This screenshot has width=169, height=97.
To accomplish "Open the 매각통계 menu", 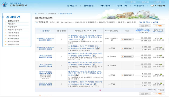I will [105, 6].
